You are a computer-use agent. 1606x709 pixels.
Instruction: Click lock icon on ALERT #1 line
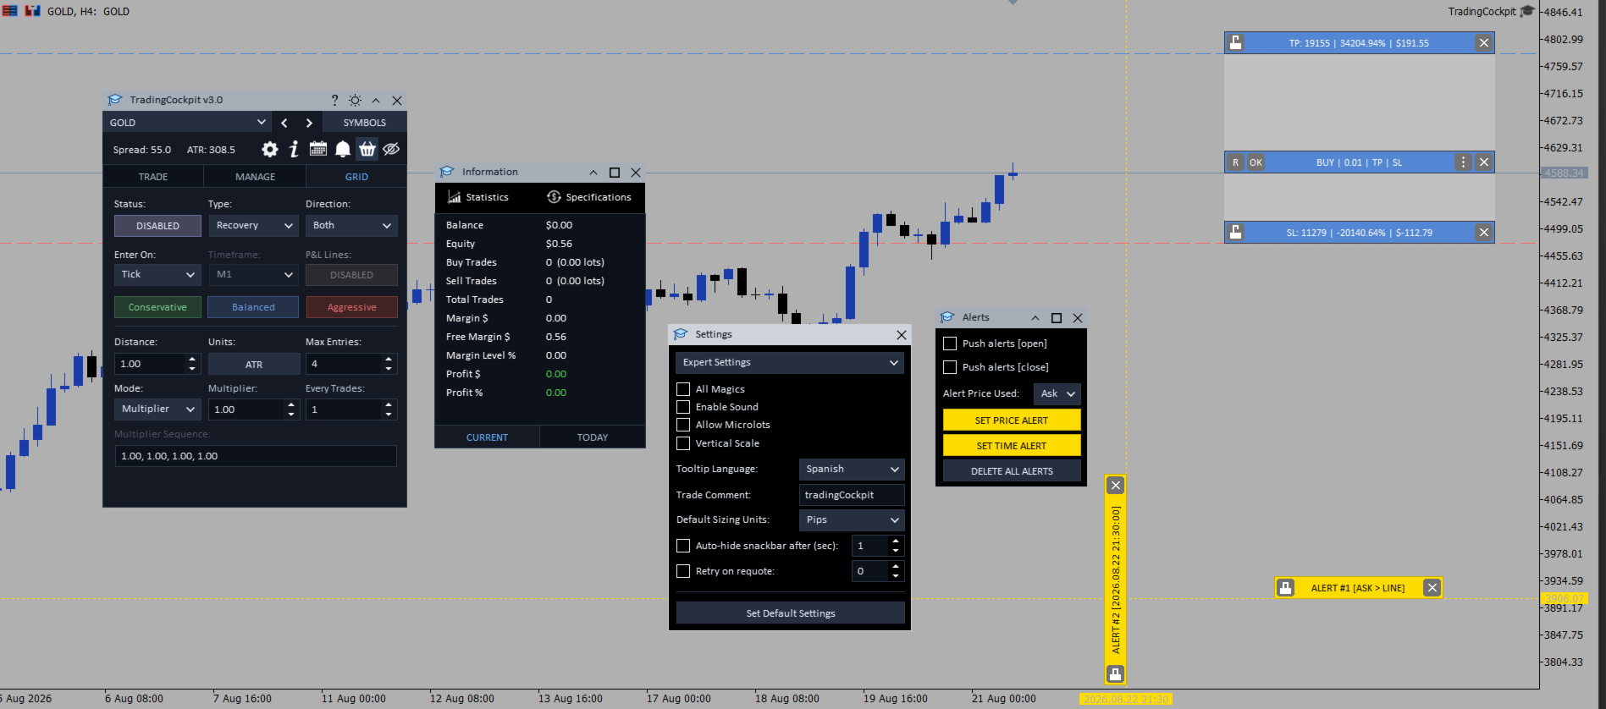coord(1286,588)
